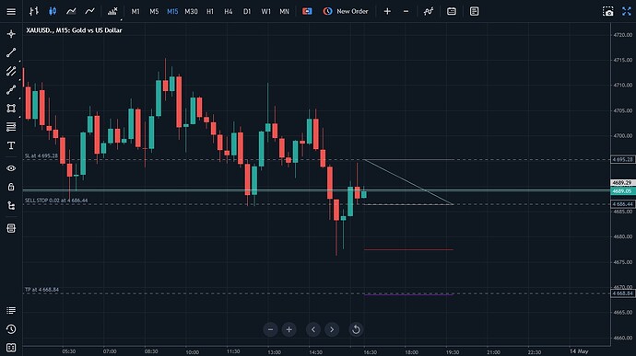Click the 4689.05 current price tag
This screenshot has height=356, width=636.
click(x=622, y=191)
